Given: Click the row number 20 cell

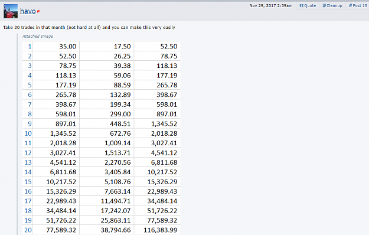Looking at the screenshot, I should coord(28,230).
